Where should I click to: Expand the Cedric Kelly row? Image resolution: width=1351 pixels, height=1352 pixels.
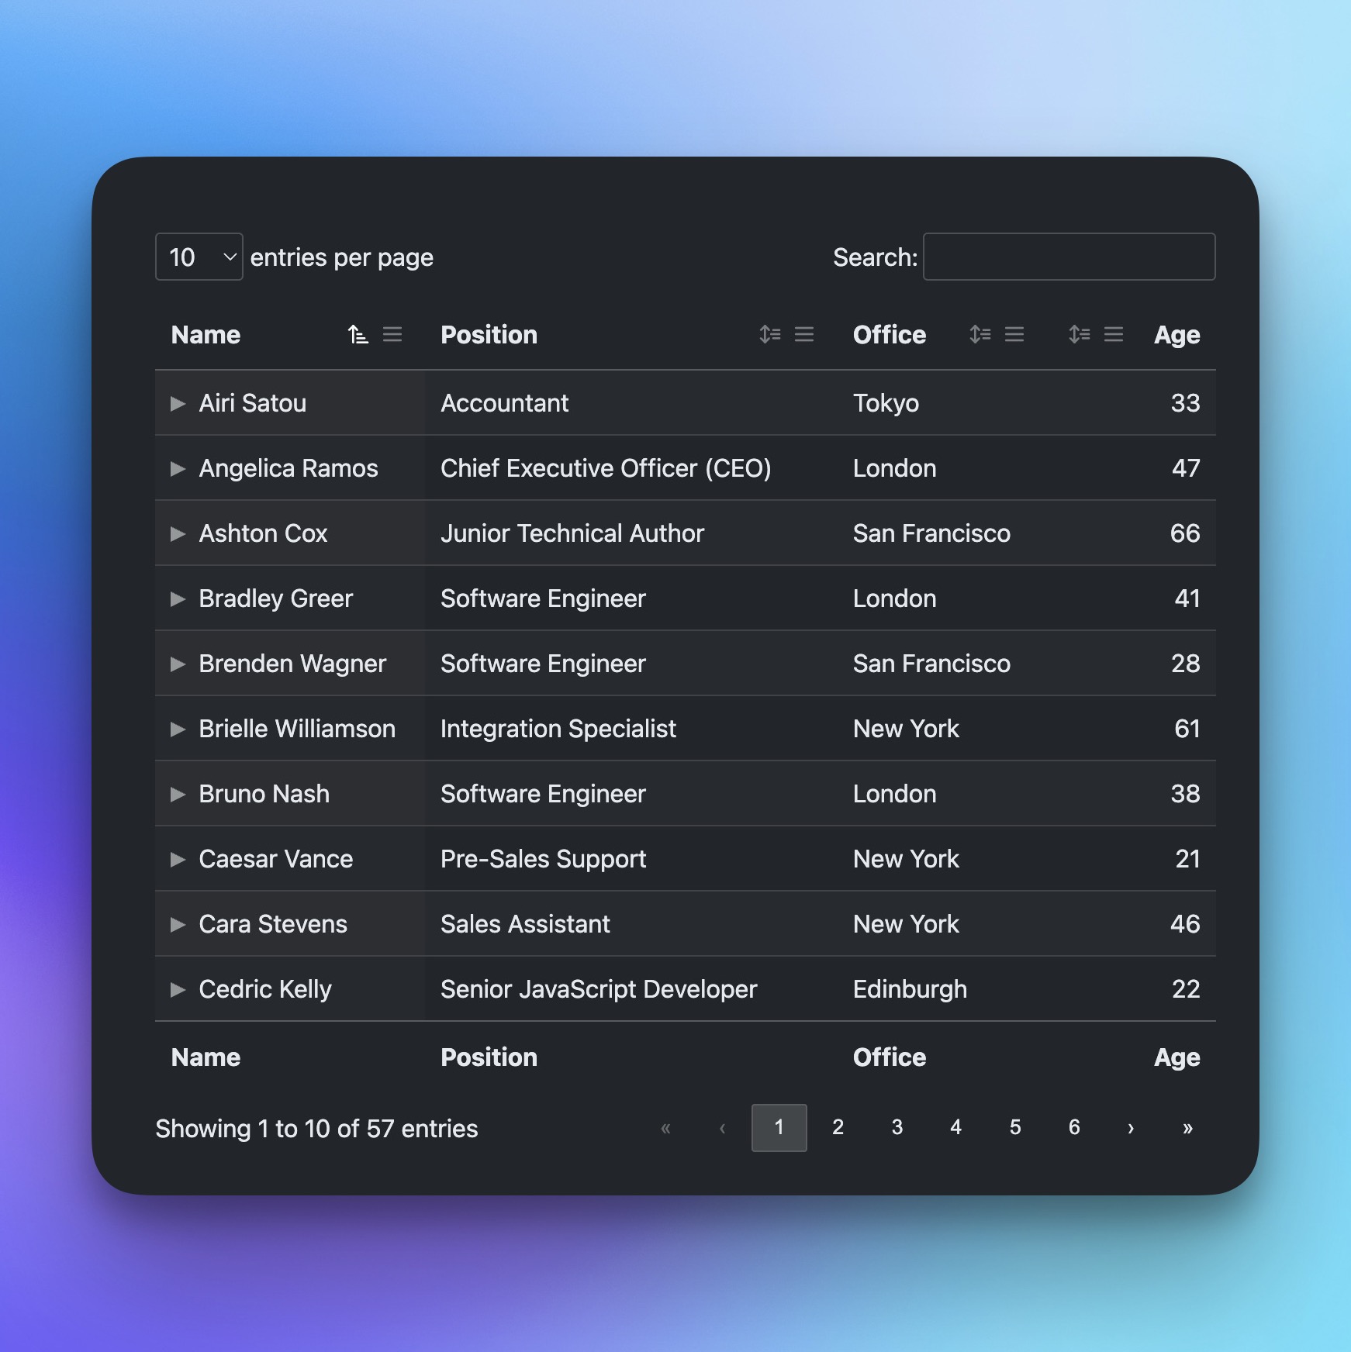point(178,989)
